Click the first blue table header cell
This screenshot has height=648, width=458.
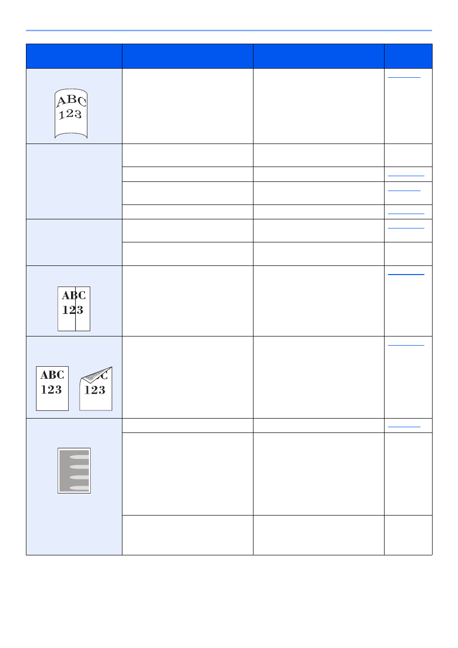[x=74, y=56]
